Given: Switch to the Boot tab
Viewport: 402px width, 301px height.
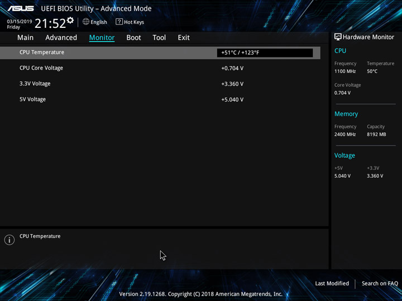Looking at the screenshot, I should point(133,38).
